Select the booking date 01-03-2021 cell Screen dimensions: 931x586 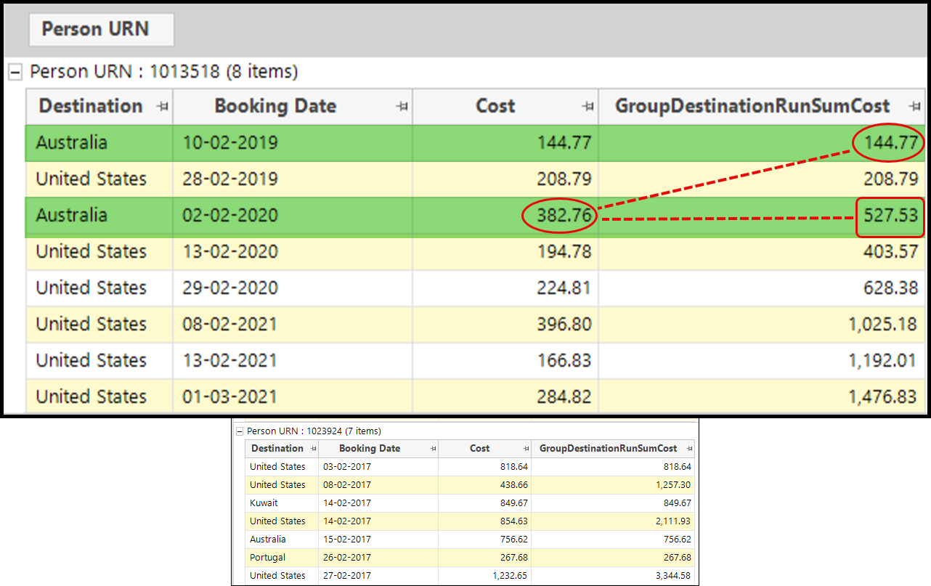coord(293,396)
